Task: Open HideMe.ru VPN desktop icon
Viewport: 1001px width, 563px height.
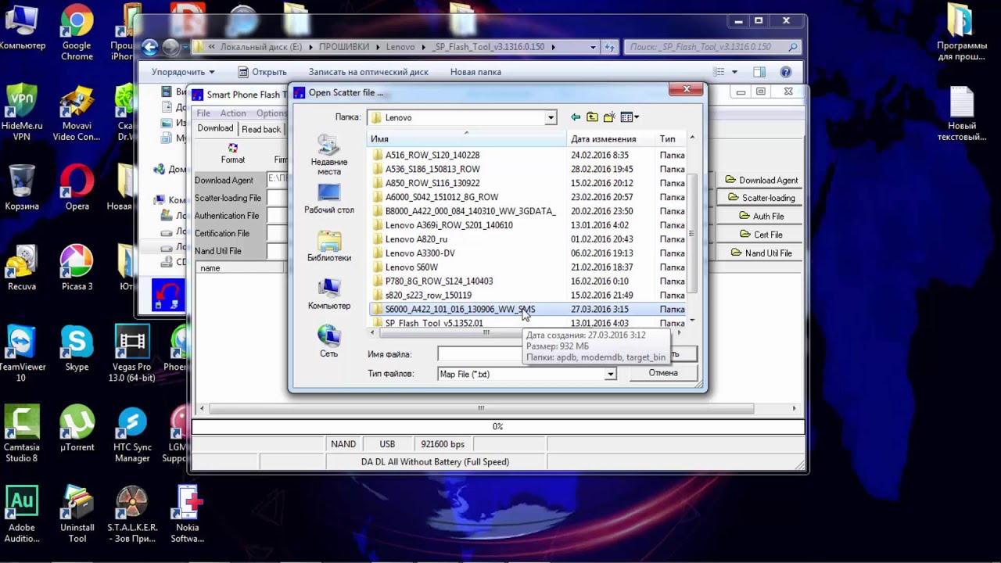Action: [x=22, y=112]
